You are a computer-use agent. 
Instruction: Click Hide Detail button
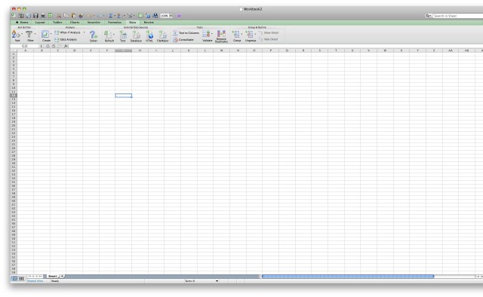pyautogui.click(x=269, y=39)
